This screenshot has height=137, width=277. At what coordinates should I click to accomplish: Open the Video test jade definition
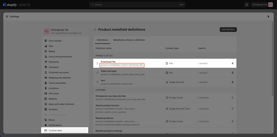(x=108, y=71)
